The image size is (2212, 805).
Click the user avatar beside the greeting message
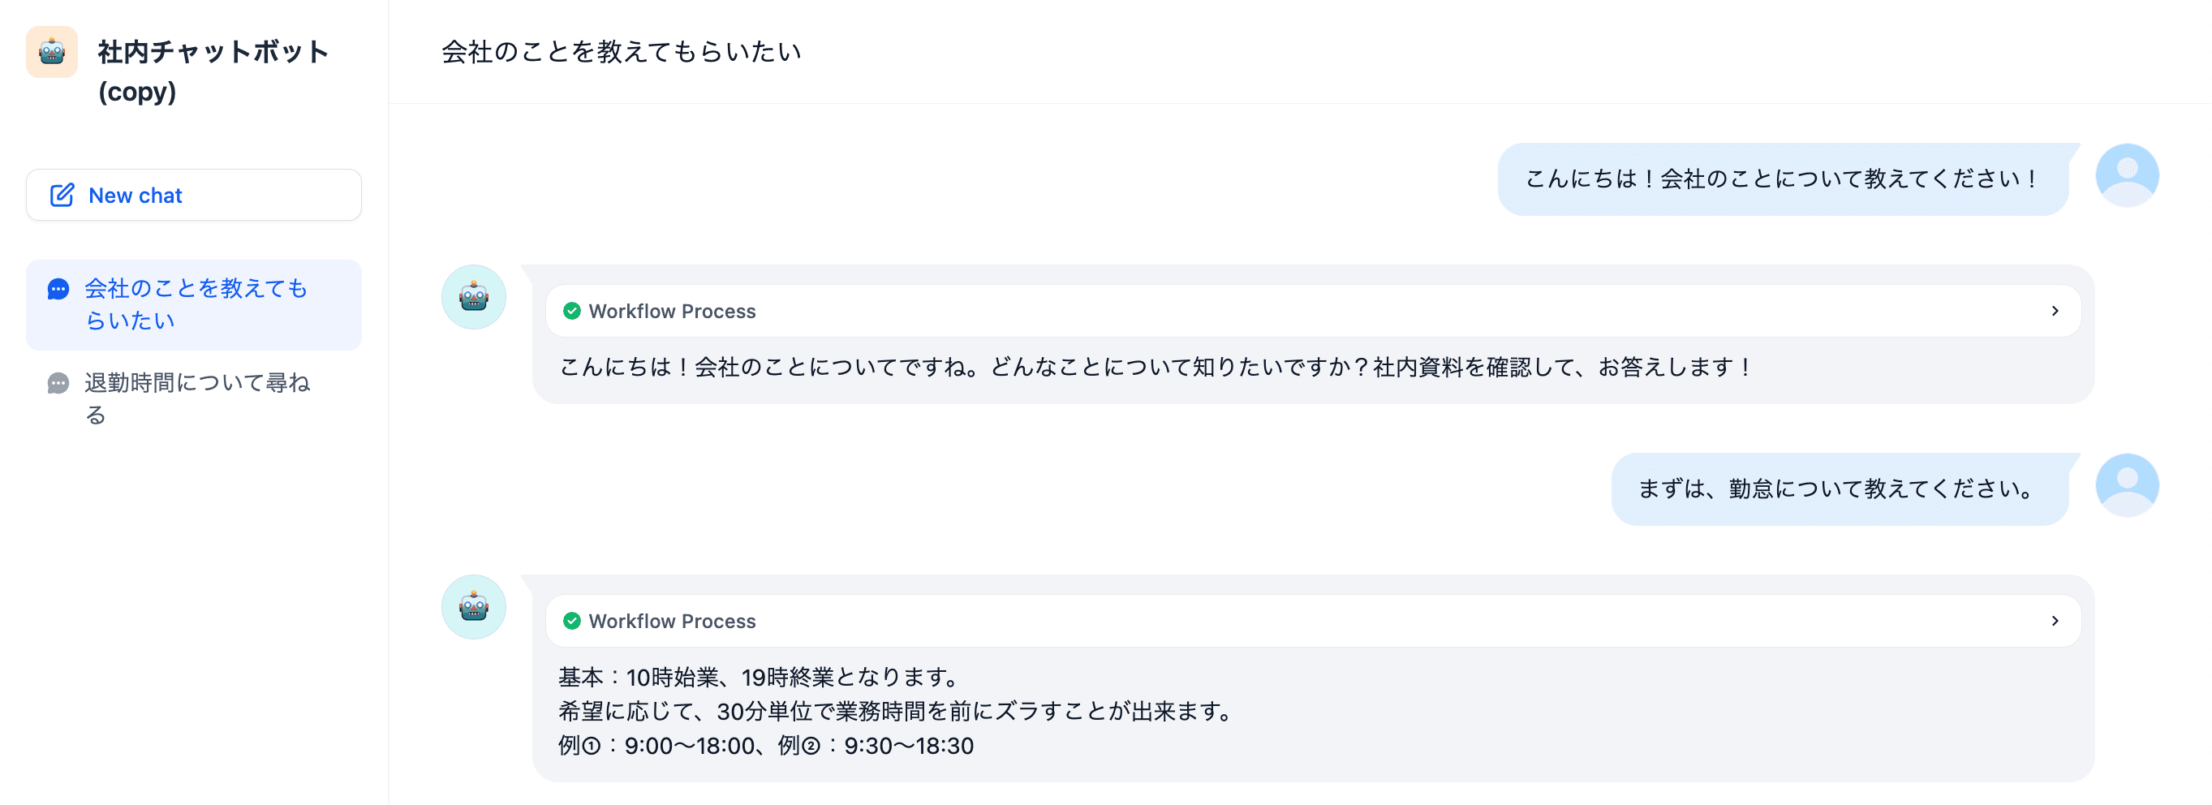click(2126, 175)
